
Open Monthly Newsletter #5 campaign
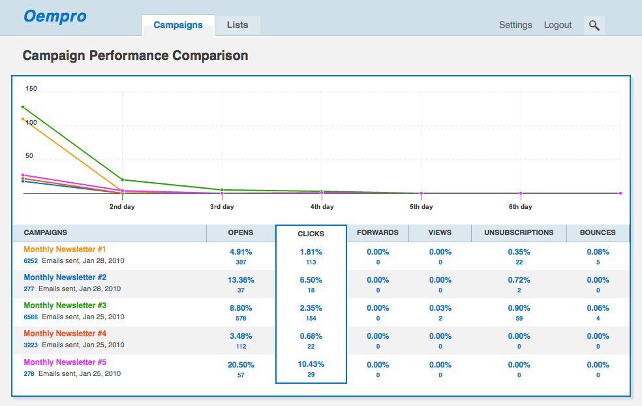click(65, 362)
